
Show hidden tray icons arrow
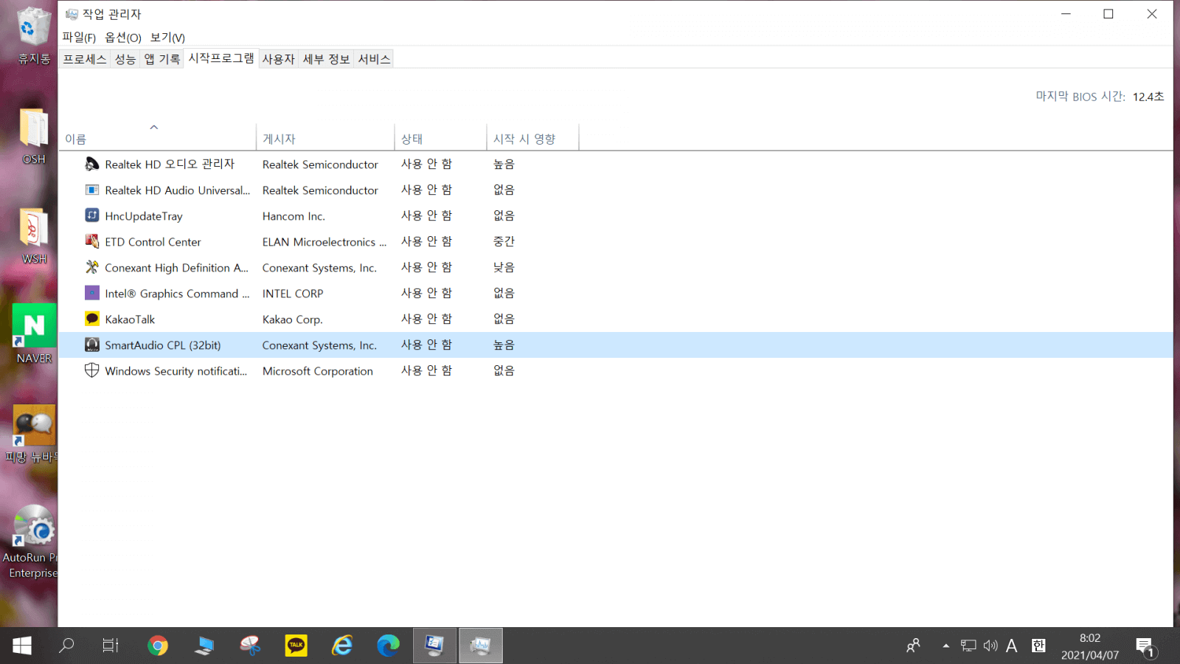pyautogui.click(x=945, y=646)
